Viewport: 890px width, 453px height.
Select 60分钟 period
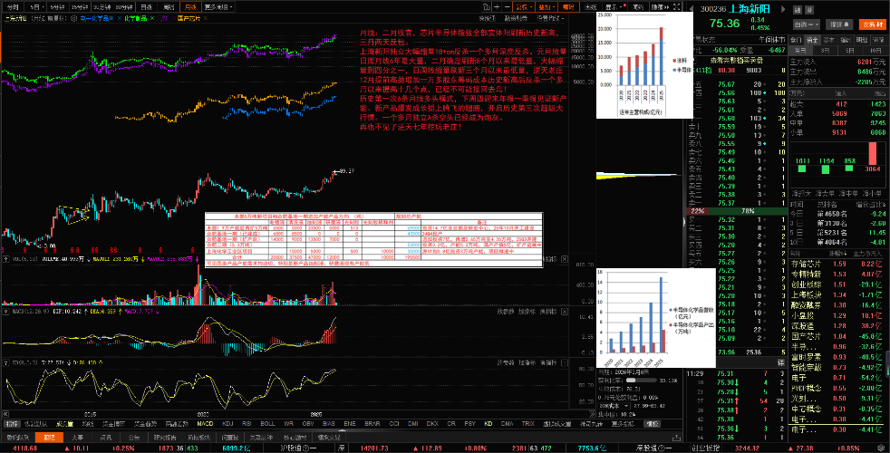point(124,7)
